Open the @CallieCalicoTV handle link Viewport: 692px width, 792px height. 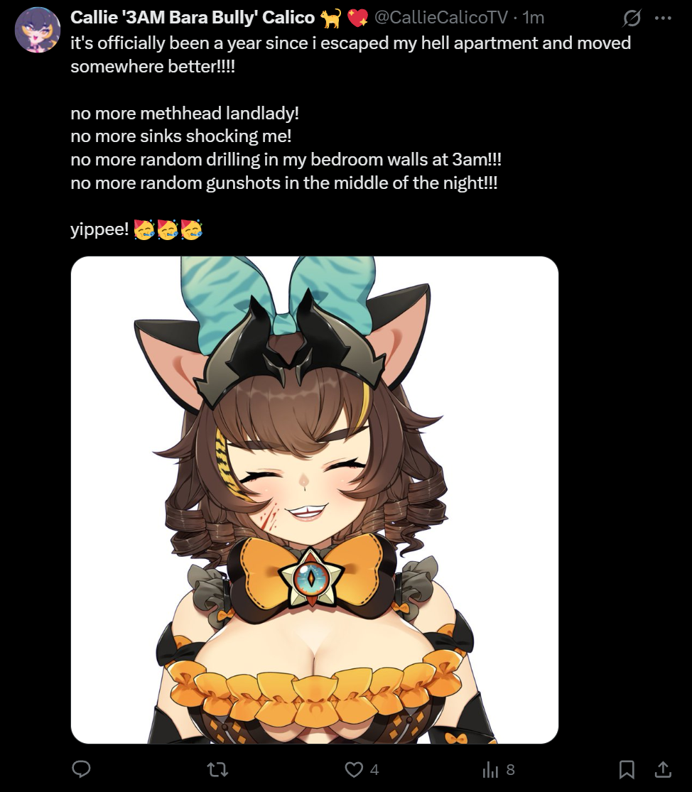pos(440,18)
